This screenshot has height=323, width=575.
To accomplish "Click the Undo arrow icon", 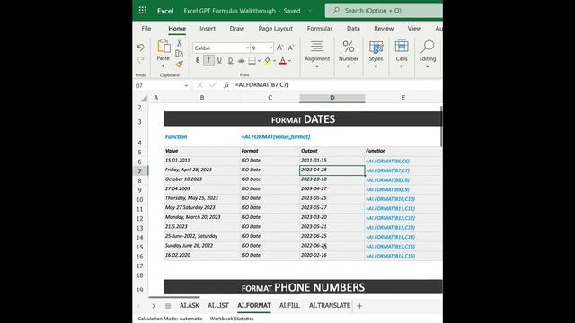I will [141, 48].
